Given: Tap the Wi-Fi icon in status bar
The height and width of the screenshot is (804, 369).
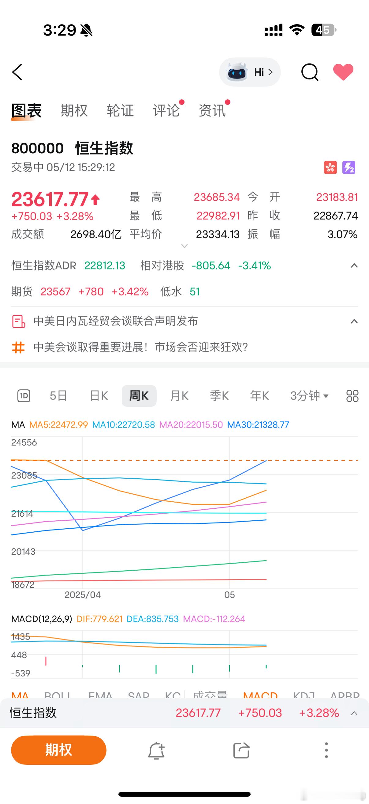Looking at the screenshot, I should click(x=297, y=30).
